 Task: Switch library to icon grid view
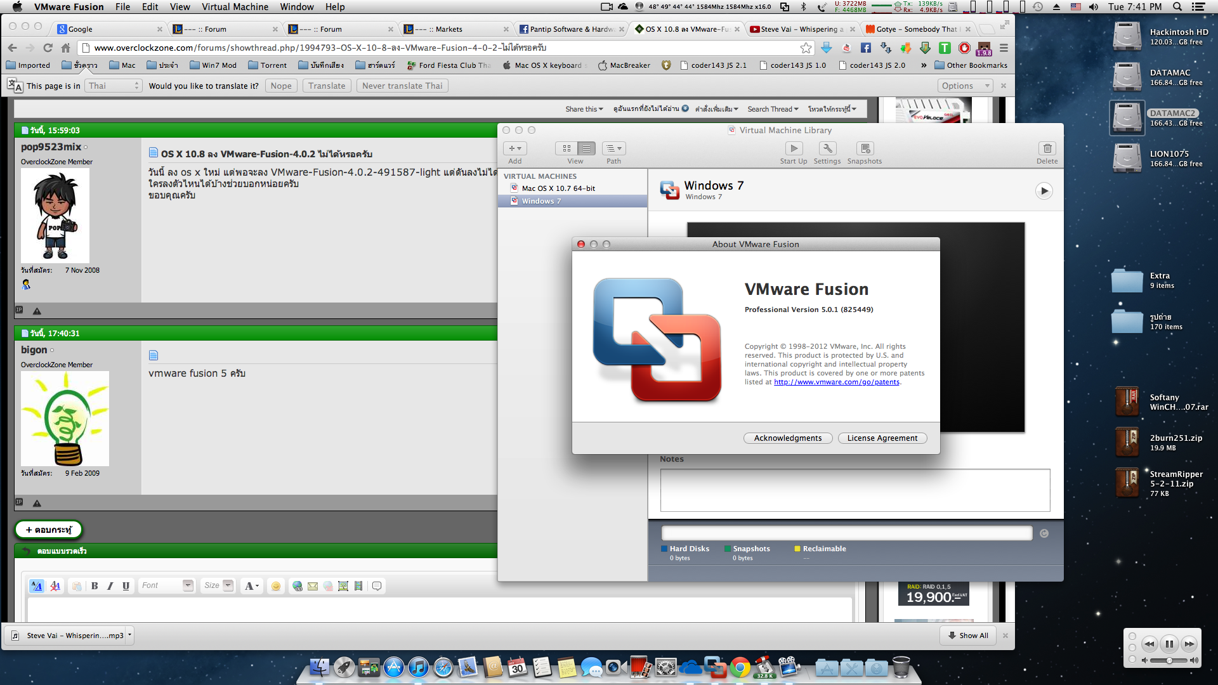point(566,148)
